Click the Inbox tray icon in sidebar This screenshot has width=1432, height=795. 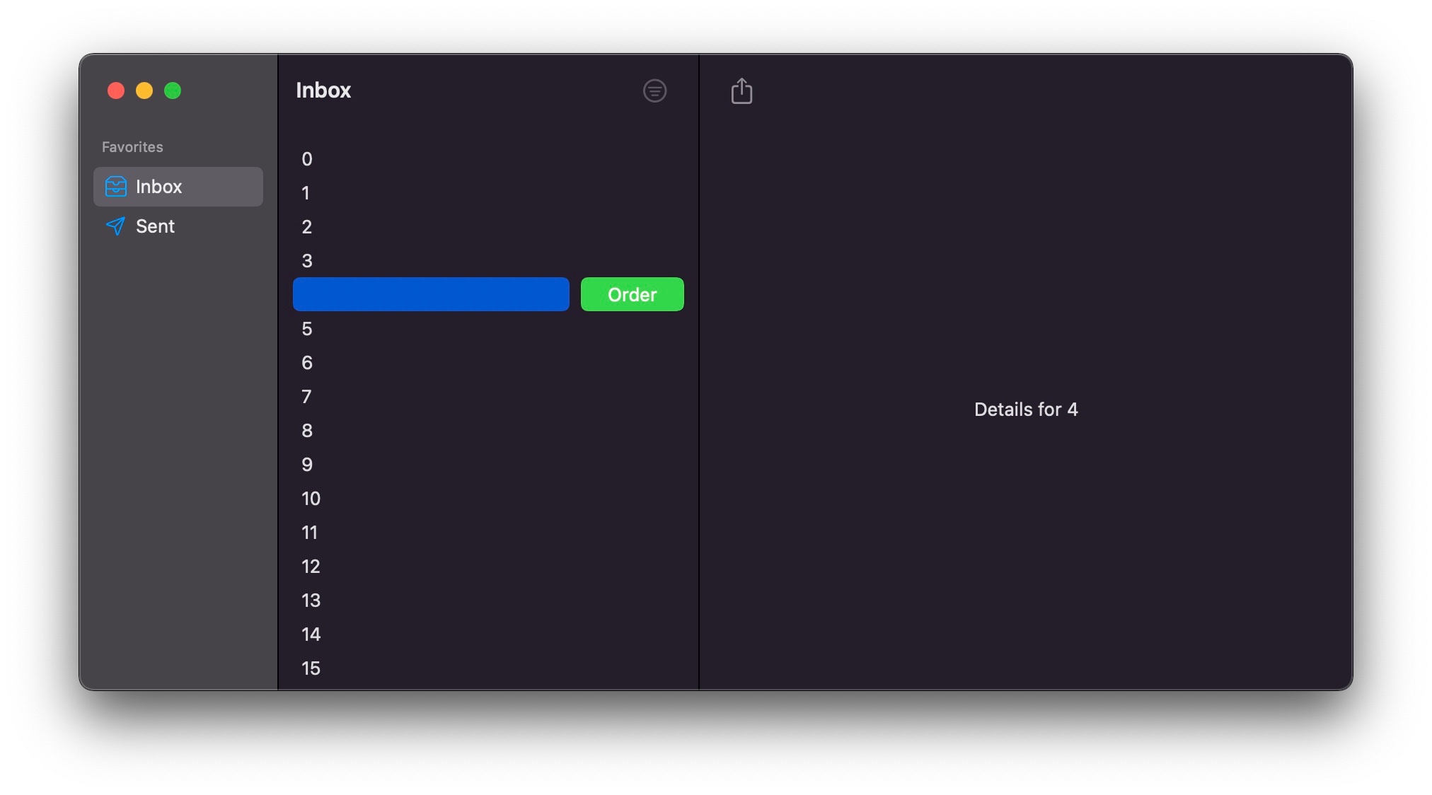(116, 187)
